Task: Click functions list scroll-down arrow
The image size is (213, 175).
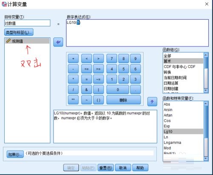Action: 206,158
